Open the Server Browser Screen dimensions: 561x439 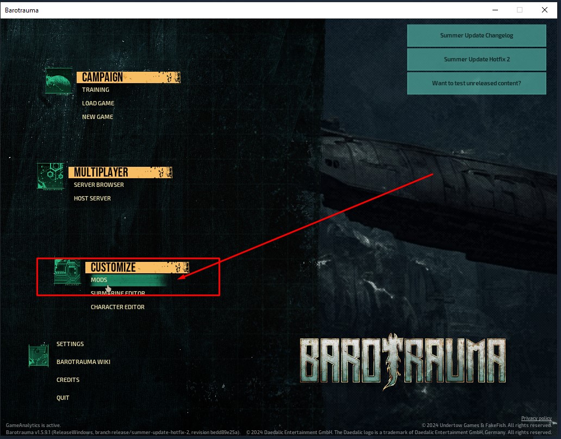tap(99, 185)
